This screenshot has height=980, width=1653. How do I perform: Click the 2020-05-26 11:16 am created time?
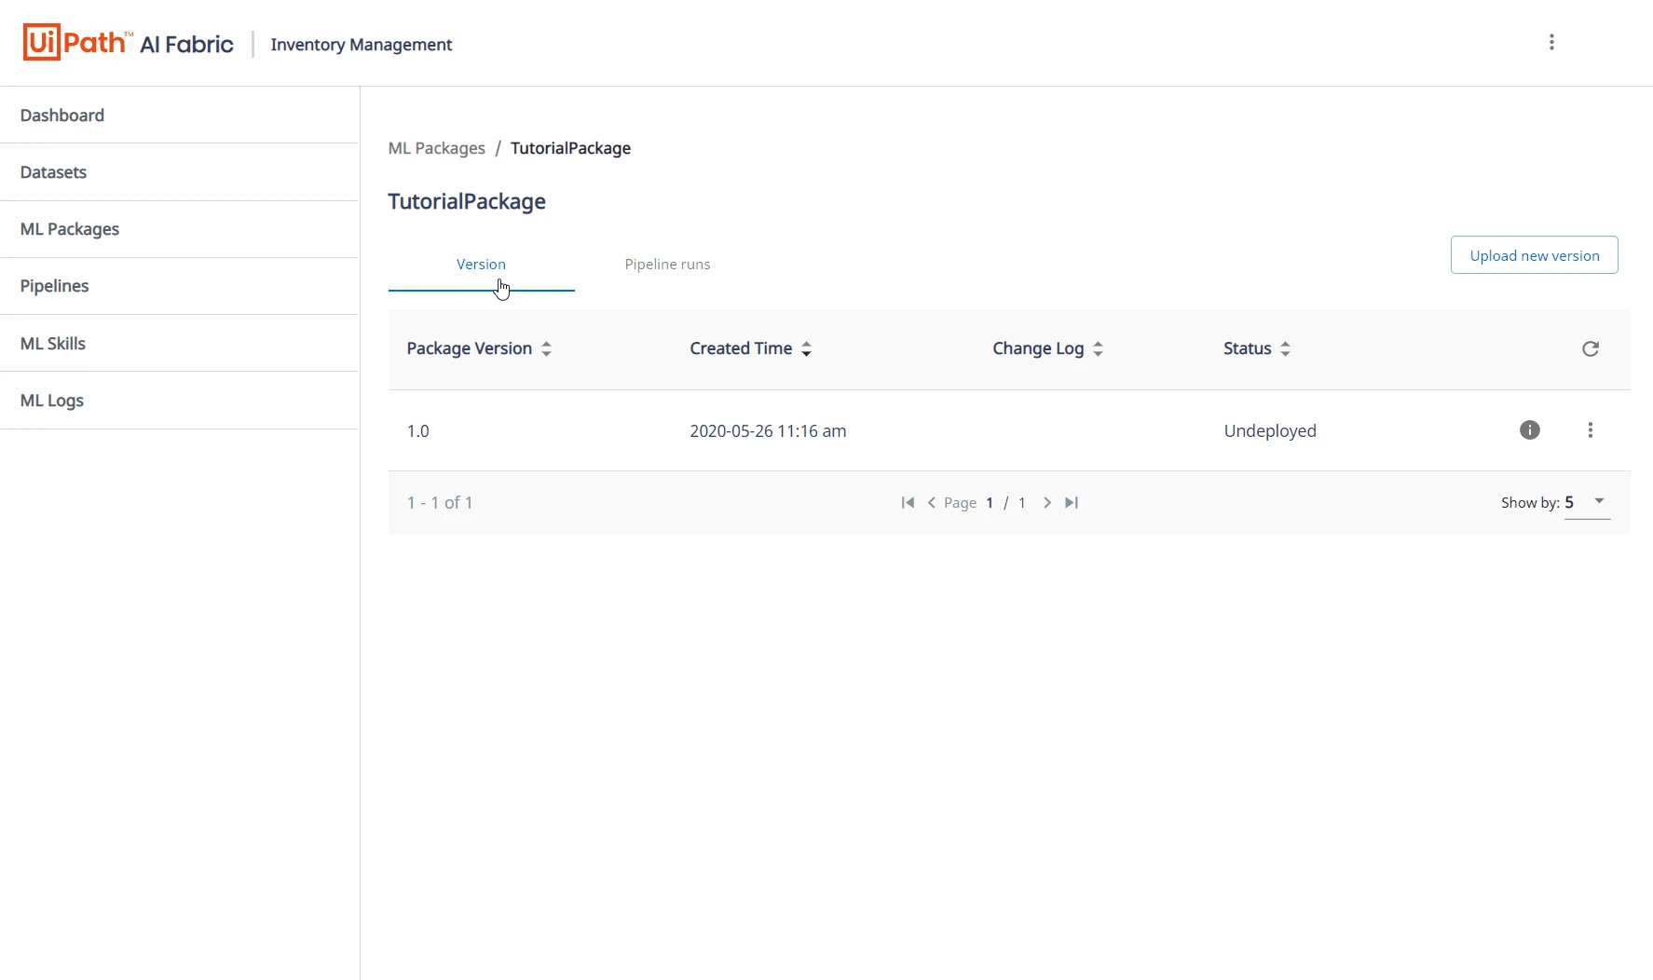(x=768, y=430)
